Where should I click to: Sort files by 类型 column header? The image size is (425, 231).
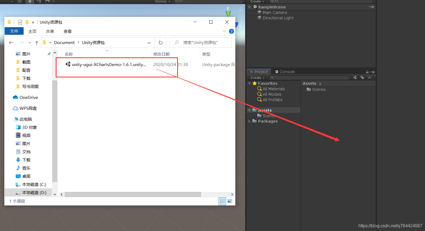[x=206, y=54]
